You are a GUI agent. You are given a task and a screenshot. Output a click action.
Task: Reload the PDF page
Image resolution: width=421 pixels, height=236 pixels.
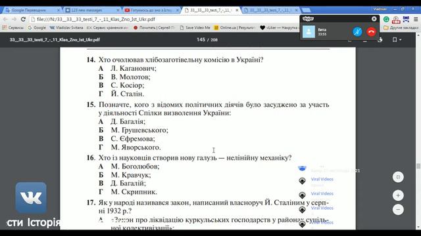23,19
